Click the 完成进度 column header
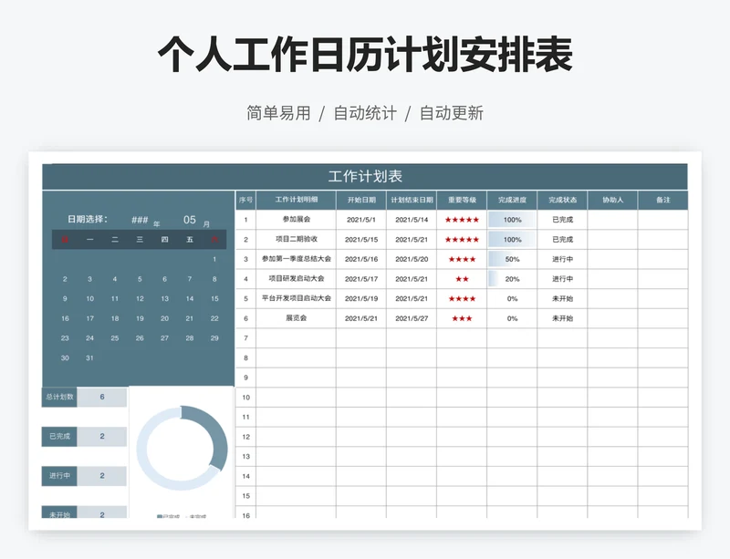Image resolution: width=730 pixels, height=559 pixels. (x=512, y=200)
